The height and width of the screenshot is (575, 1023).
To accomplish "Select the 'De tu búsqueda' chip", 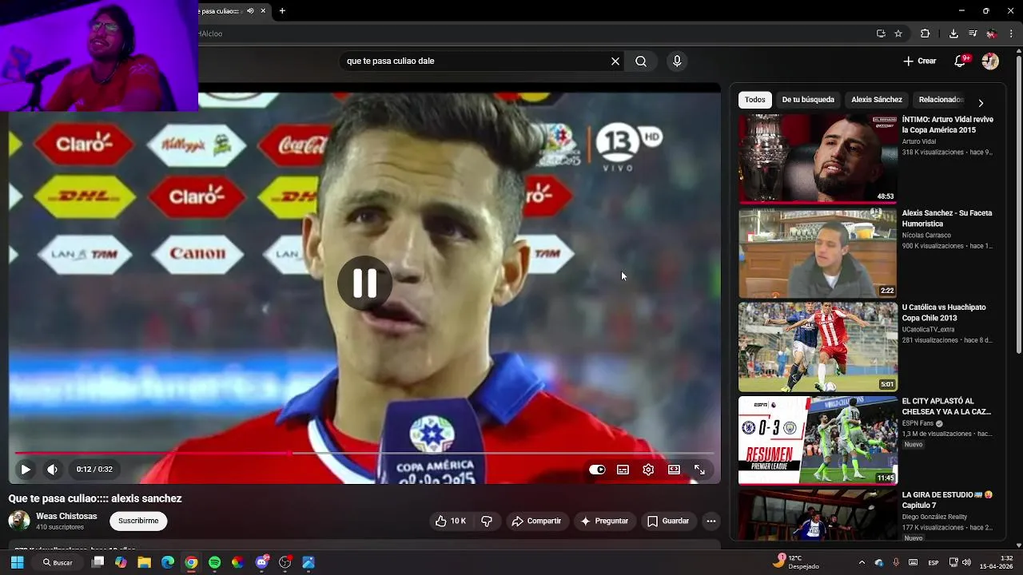I will tap(808, 100).
